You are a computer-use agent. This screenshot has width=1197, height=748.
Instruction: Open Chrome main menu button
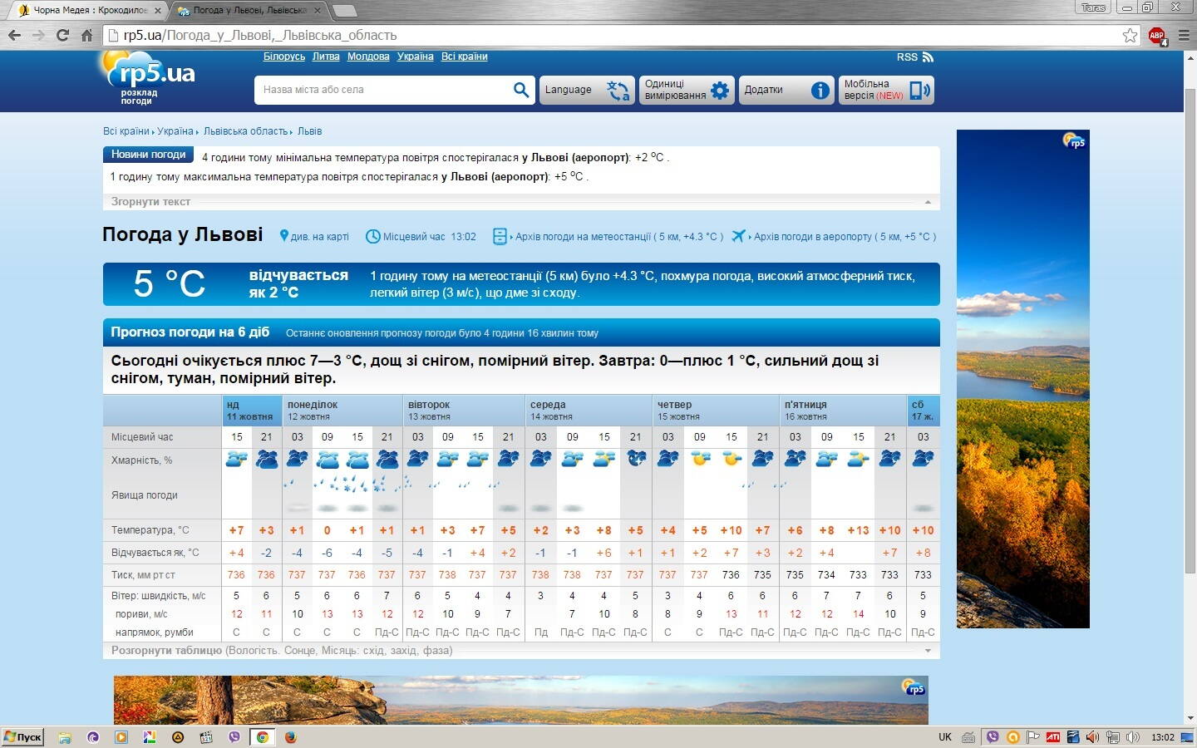[1184, 35]
